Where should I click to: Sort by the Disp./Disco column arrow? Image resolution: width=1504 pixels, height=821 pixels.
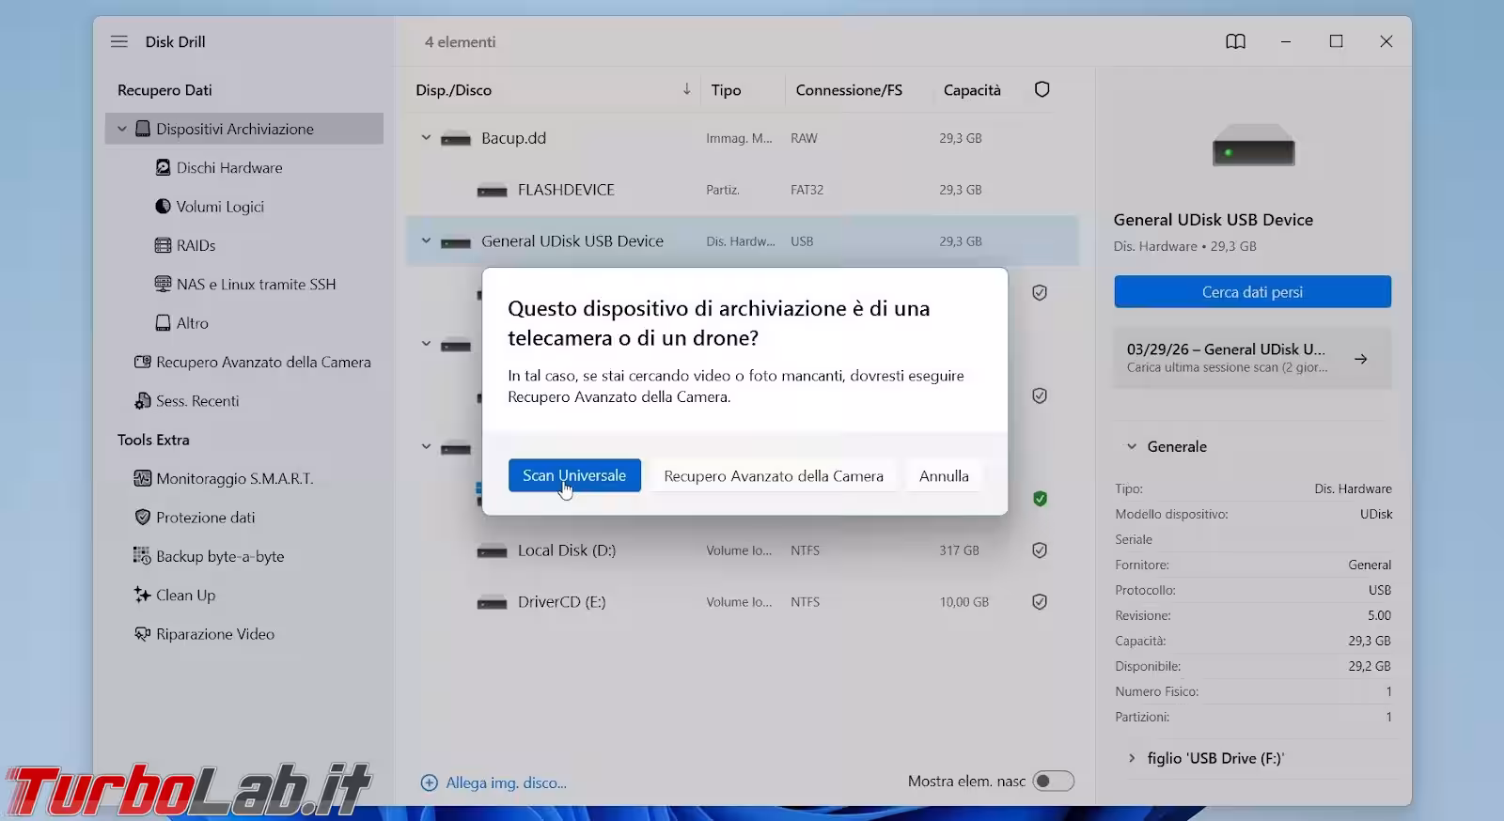point(686,89)
